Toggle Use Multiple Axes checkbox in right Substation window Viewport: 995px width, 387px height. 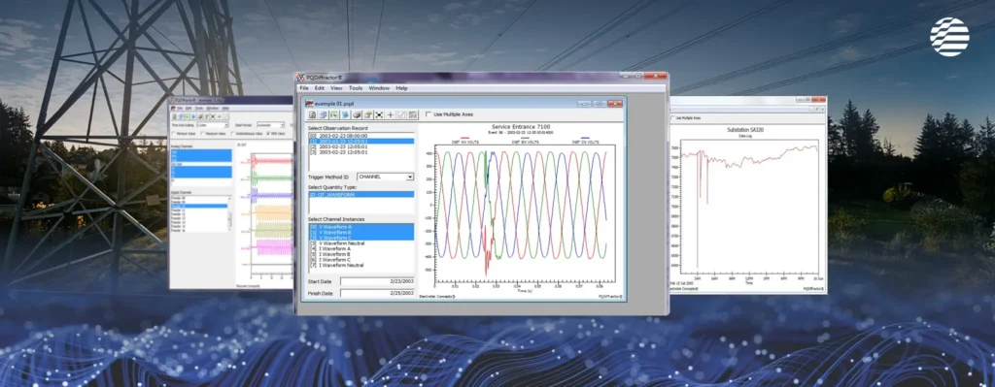672,117
